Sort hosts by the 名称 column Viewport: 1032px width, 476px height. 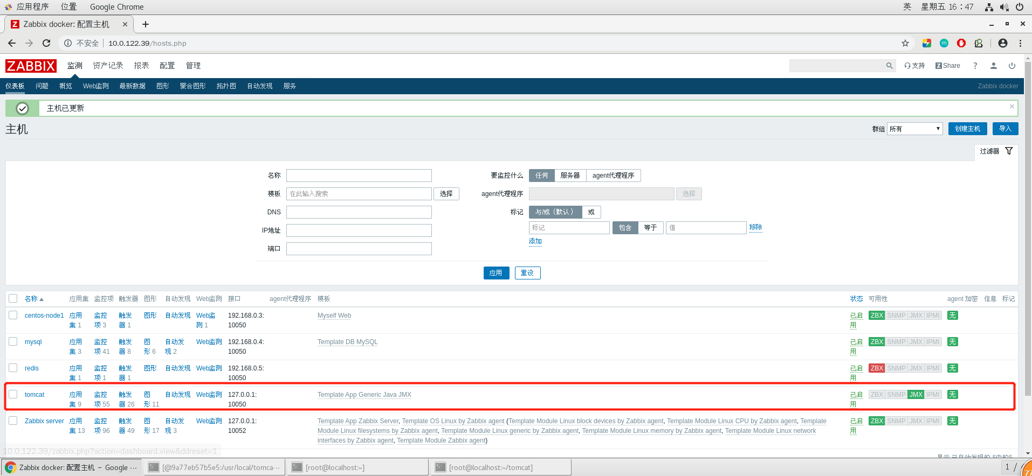[33, 299]
